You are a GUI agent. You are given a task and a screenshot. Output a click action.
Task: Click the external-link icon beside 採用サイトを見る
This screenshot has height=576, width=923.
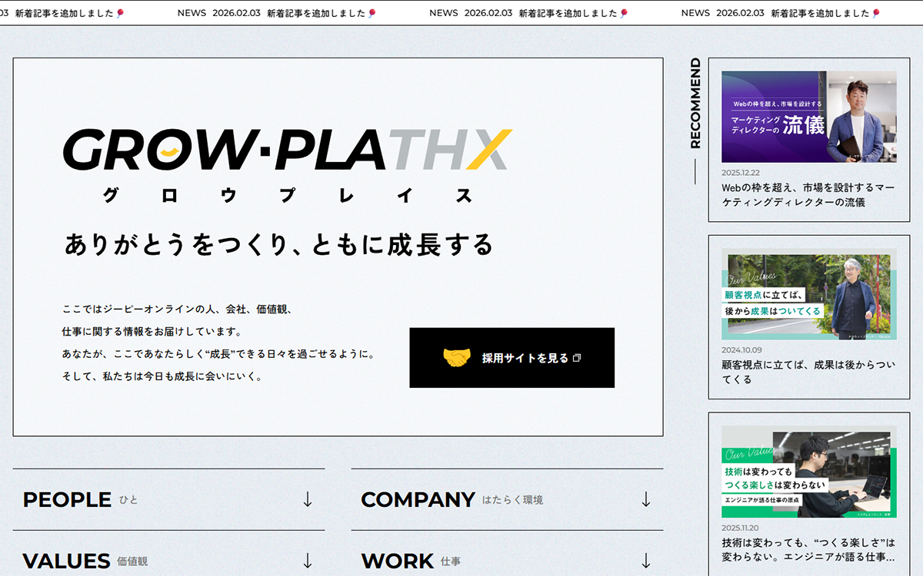(x=578, y=356)
